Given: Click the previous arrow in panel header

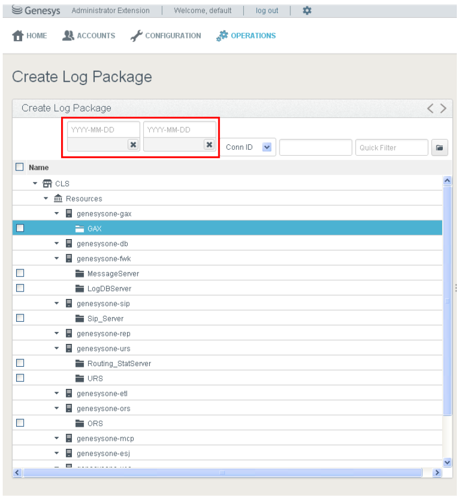Looking at the screenshot, I should pos(431,108).
